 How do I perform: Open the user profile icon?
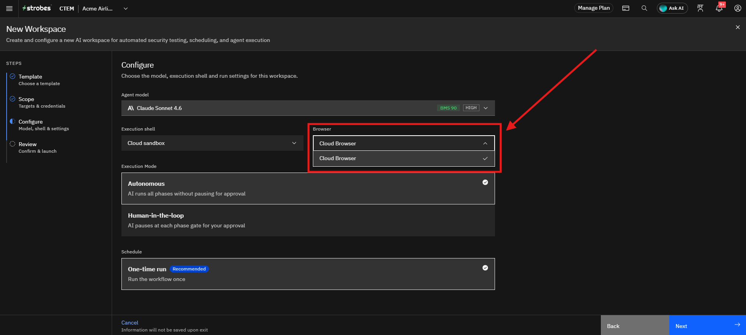tap(737, 8)
